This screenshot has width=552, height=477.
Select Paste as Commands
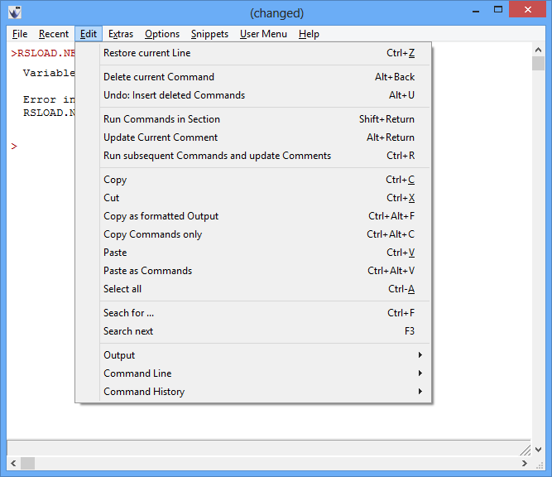[253, 271]
